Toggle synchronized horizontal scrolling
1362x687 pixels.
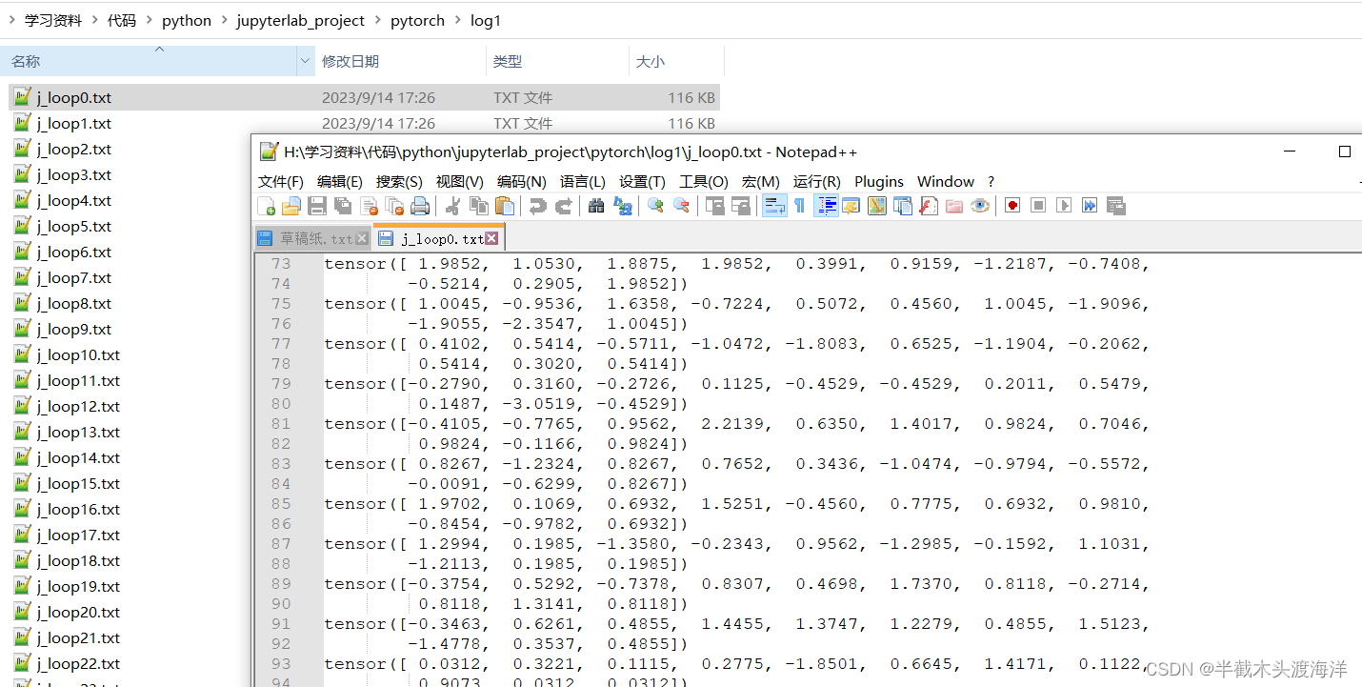pos(741,206)
